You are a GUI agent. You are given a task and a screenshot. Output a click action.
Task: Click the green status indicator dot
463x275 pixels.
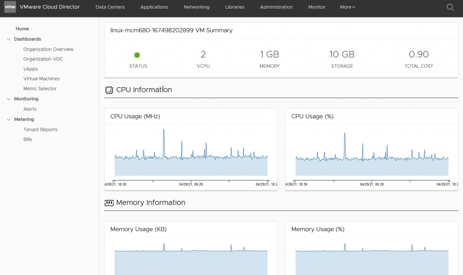pyautogui.click(x=137, y=55)
